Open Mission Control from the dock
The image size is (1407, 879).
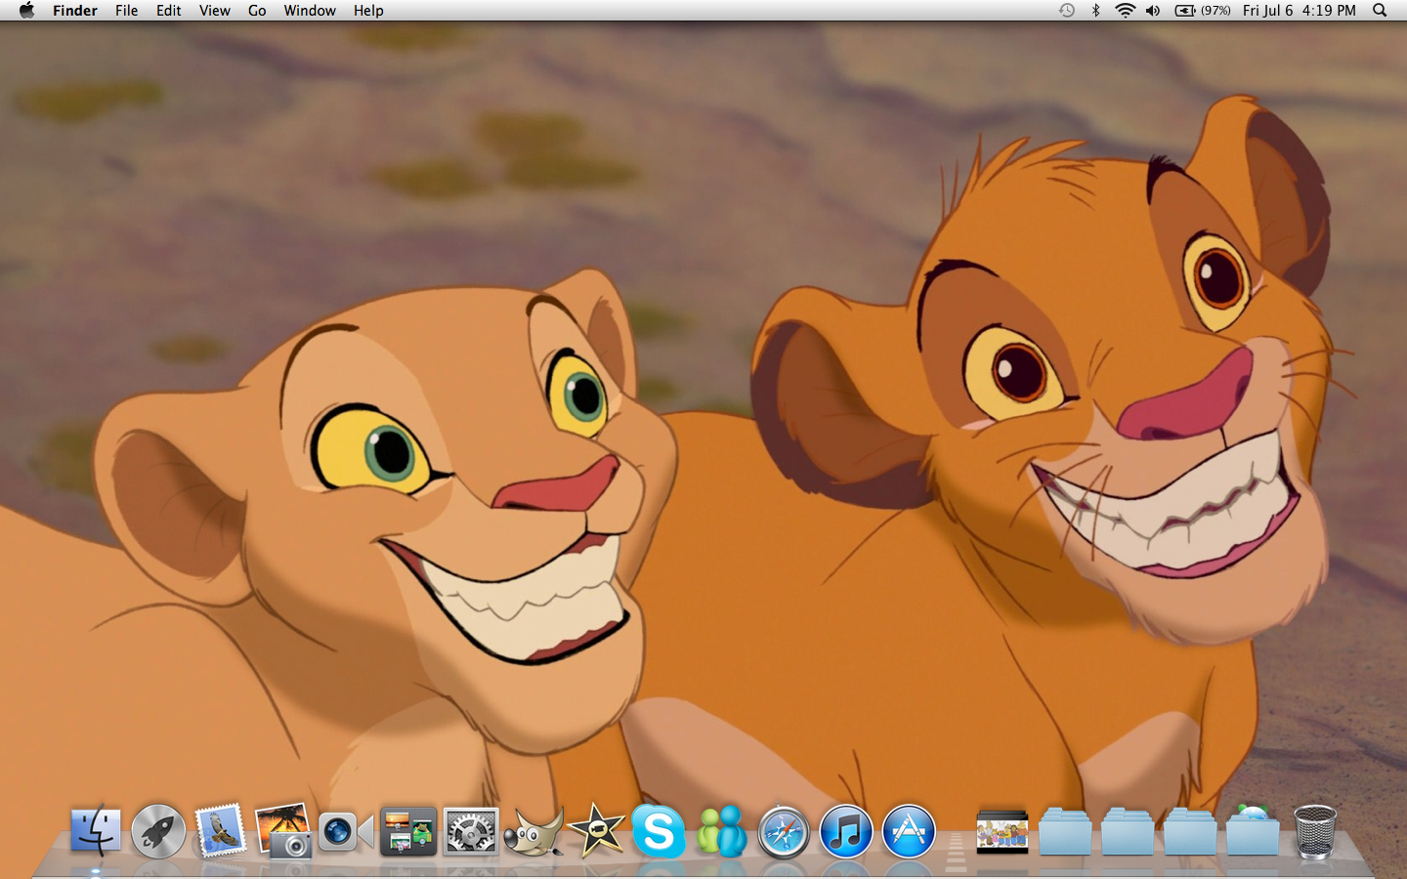coord(407,832)
